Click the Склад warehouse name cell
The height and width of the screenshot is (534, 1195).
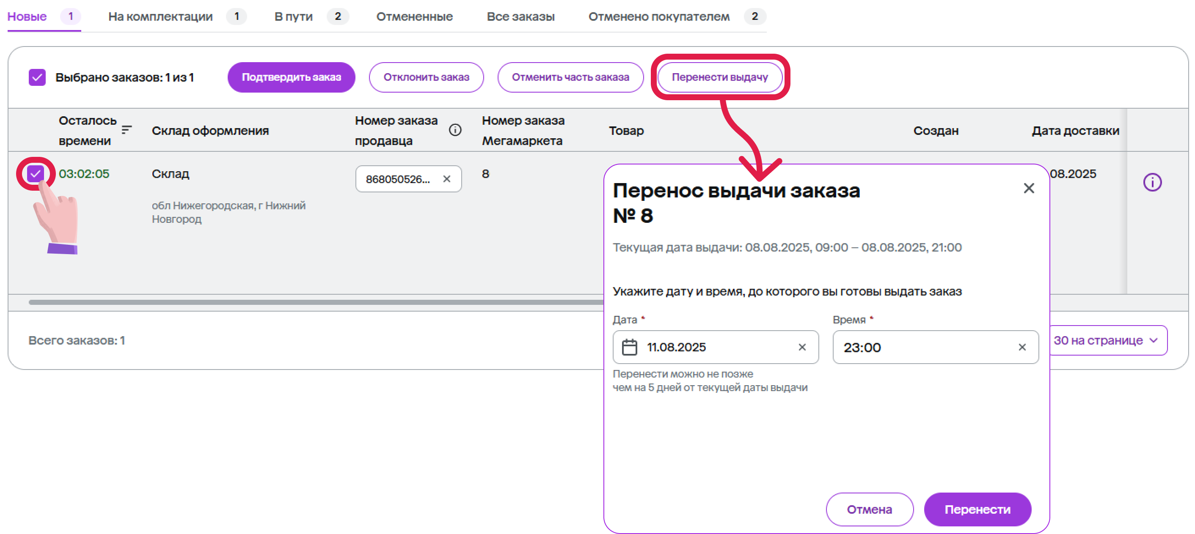click(170, 174)
